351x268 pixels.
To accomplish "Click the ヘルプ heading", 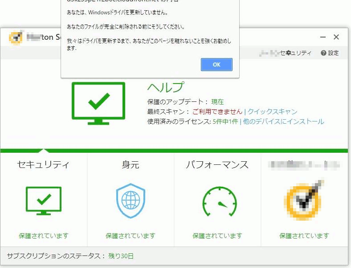I will click(x=166, y=87).
